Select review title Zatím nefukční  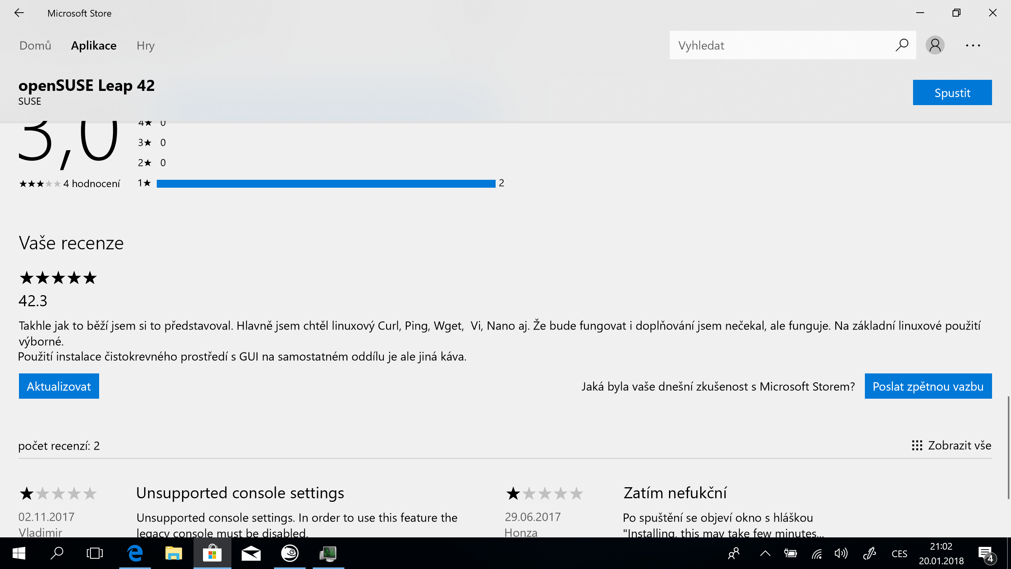[x=675, y=493]
